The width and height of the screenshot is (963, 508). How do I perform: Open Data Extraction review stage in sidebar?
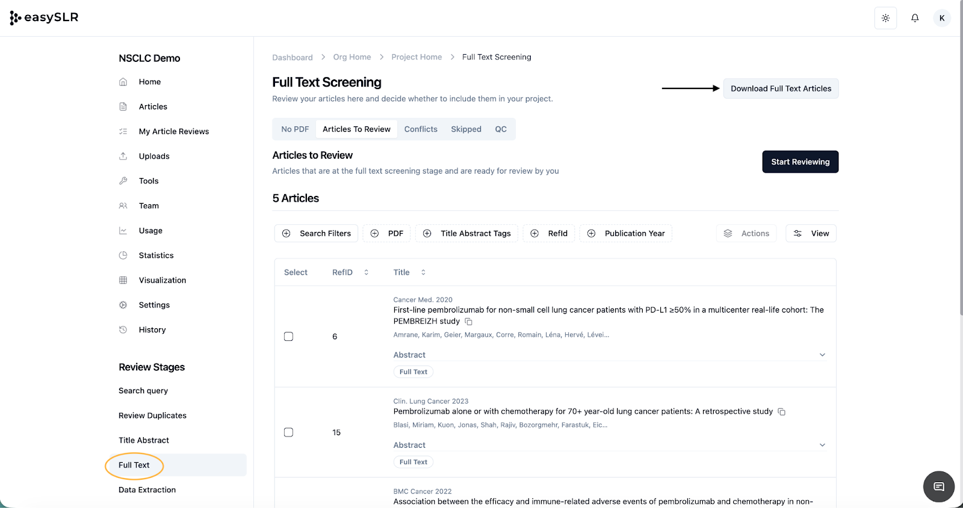point(147,490)
